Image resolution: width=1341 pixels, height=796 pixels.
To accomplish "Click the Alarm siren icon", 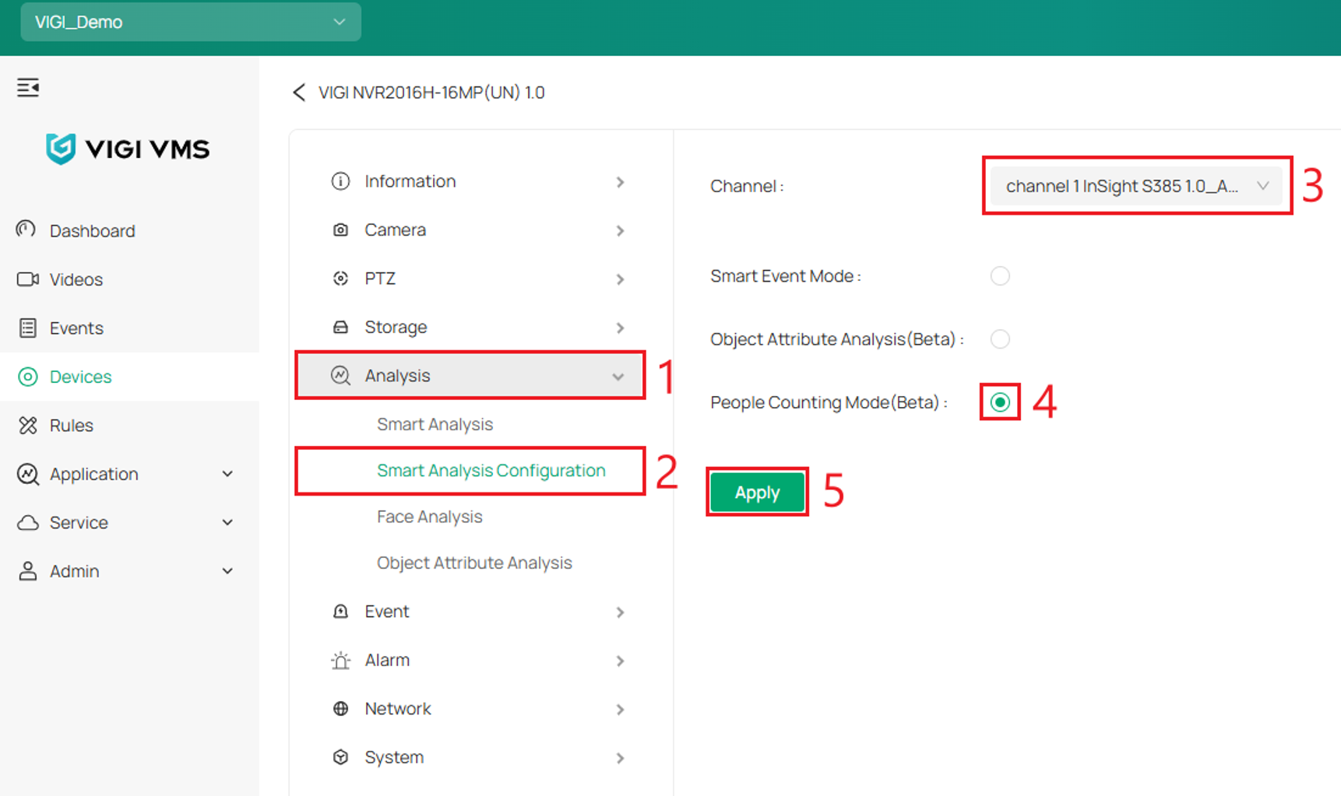I will (x=340, y=661).
